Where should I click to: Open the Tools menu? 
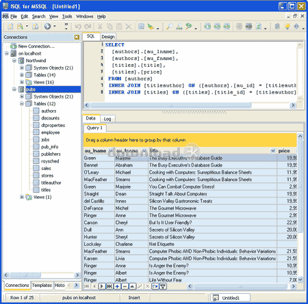pos(67,16)
